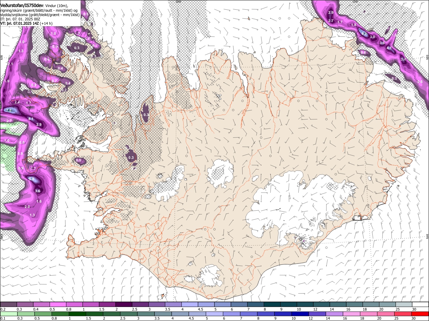This screenshot has width=429, height=321.
Task: Click the 2.0 precipitation value
Action: (27, 207)
